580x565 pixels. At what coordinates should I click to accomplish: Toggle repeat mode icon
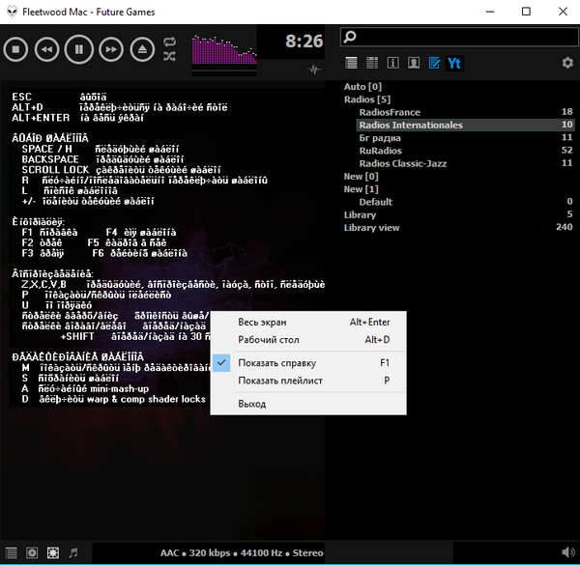170,42
